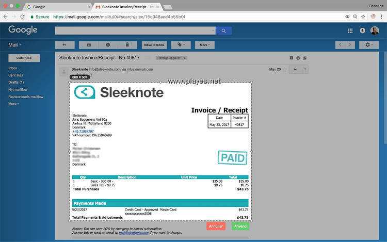
Task: Click browser back arrow
Action: point(6,17)
